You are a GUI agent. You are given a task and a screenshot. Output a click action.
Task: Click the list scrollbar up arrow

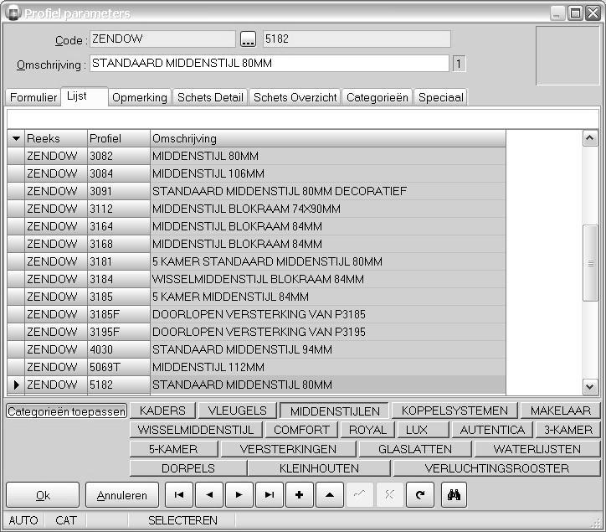click(590, 138)
